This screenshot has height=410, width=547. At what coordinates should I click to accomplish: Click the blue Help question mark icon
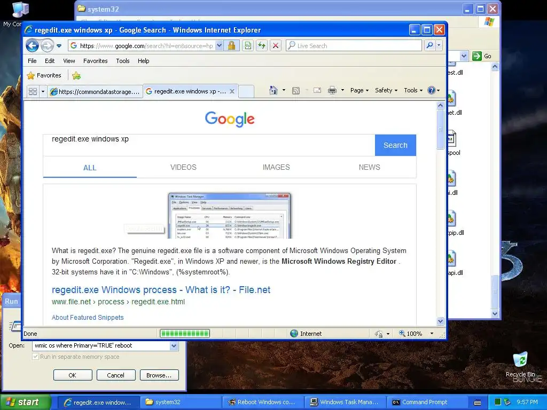[x=432, y=90]
